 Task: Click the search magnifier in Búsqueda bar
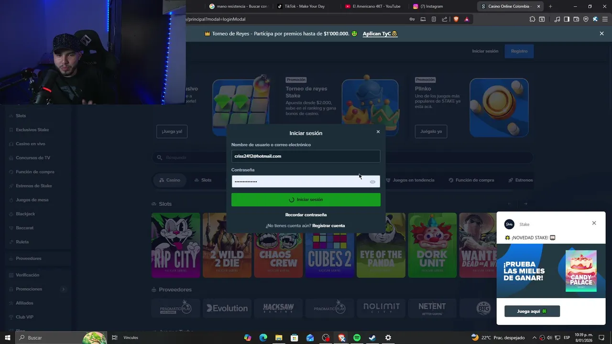[160, 158]
